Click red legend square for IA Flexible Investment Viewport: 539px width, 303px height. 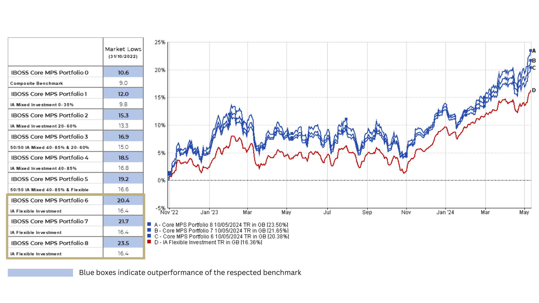(x=149, y=242)
